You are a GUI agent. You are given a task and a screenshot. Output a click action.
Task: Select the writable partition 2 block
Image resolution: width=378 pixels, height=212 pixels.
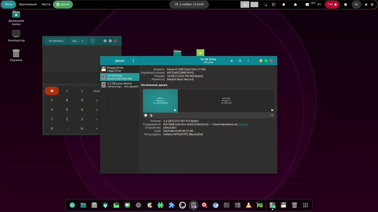(226, 101)
